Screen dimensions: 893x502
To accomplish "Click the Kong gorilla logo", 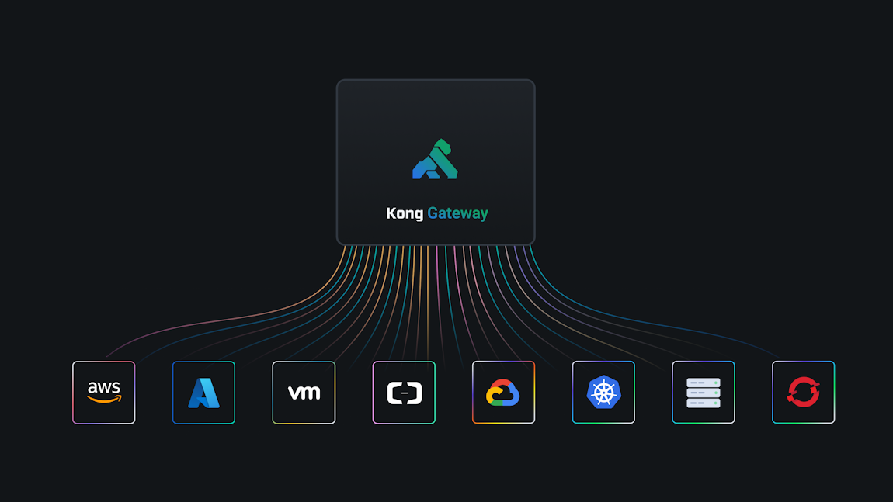I will 436,159.
